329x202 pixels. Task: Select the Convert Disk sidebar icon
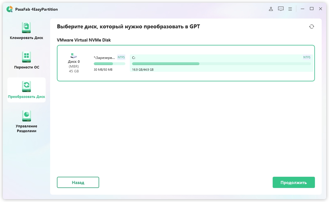point(26,86)
